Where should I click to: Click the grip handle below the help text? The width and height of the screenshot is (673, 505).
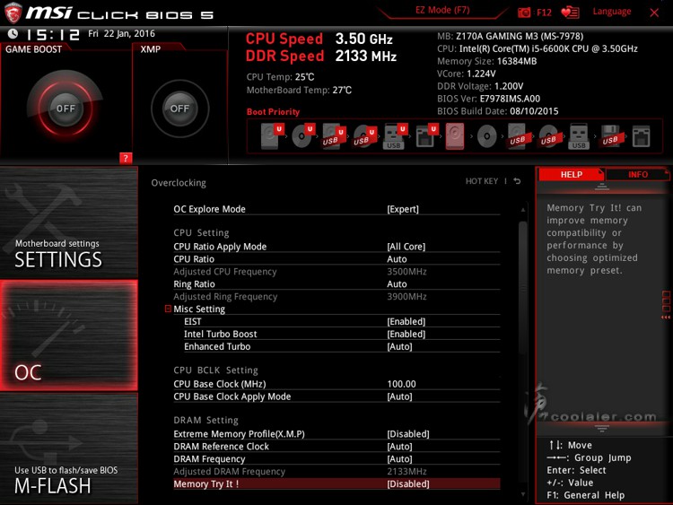point(602,428)
